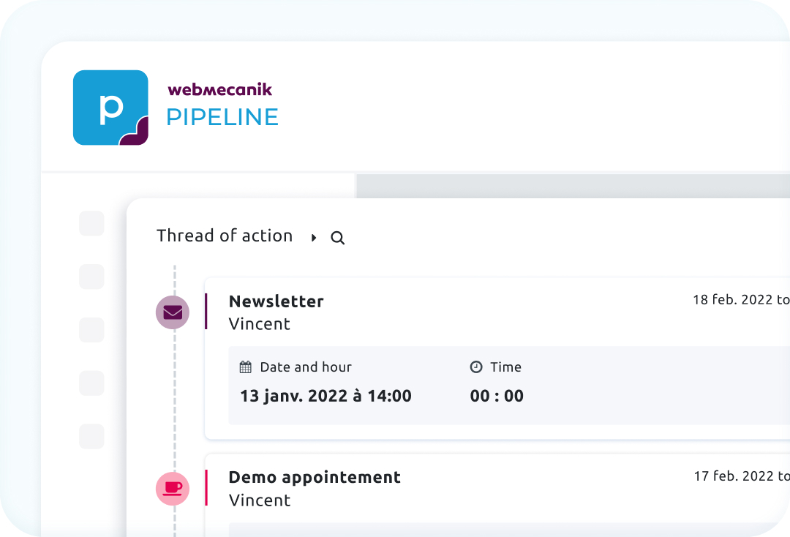Open the Demo appointement action title
The image size is (790, 537).
315,478
